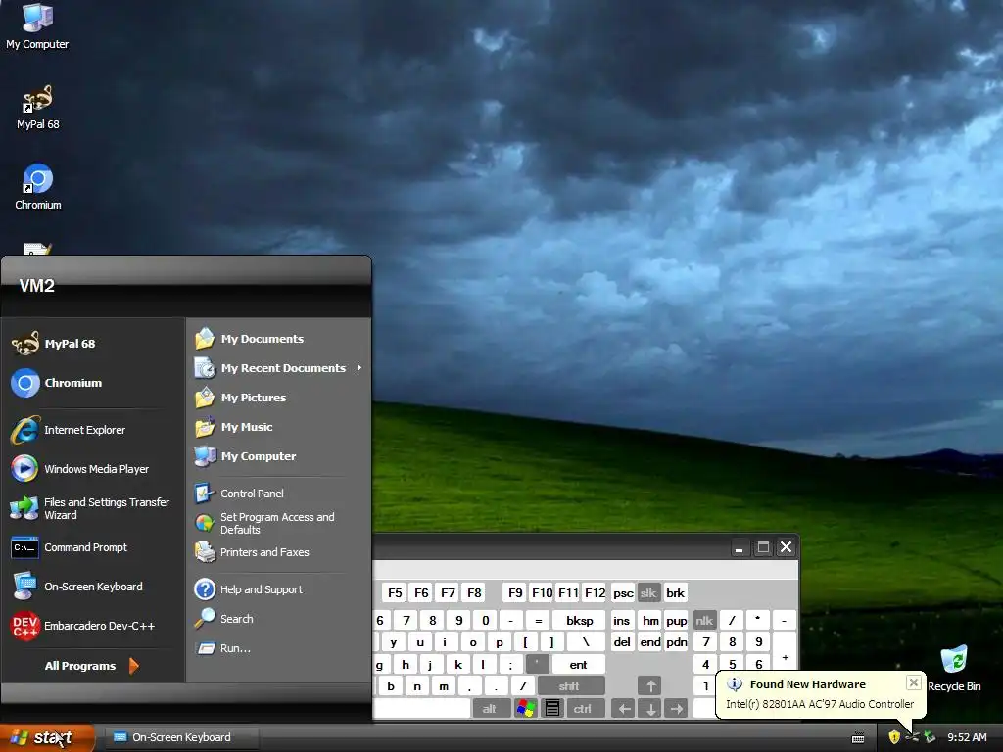Image resolution: width=1003 pixels, height=752 pixels.
Task: Click the network connection tray icon
Action: tap(912, 738)
